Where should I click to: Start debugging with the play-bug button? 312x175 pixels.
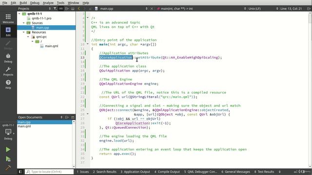coord(8,159)
